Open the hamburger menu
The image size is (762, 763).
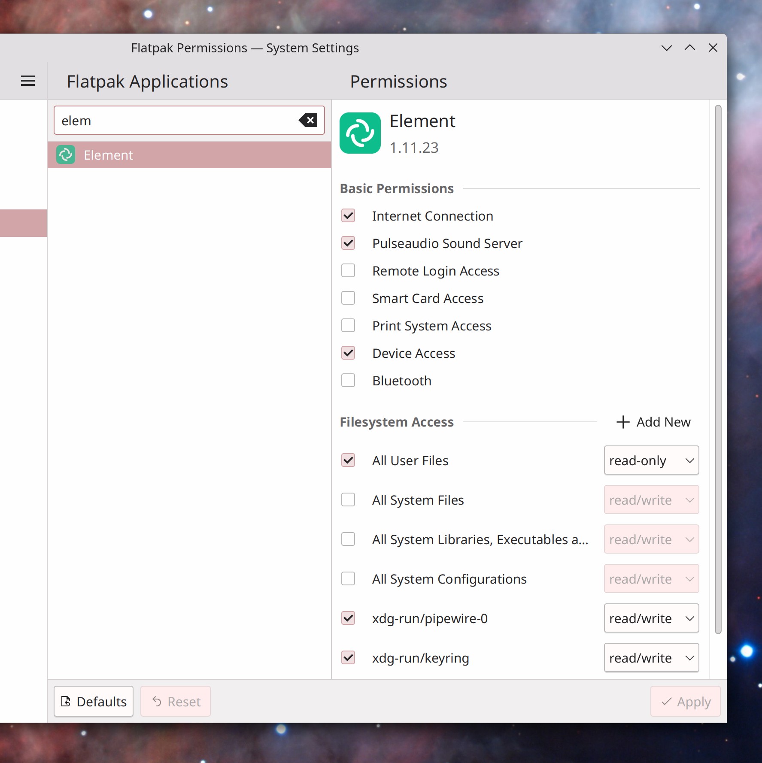pyautogui.click(x=27, y=80)
